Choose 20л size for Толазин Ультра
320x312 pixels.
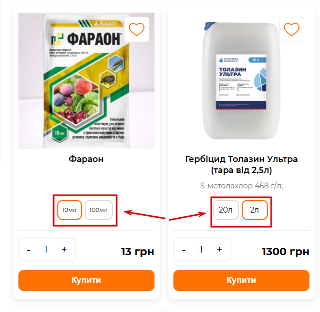pyautogui.click(x=226, y=210)
